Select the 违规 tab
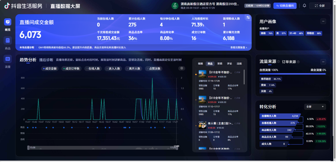 [239, 64]
